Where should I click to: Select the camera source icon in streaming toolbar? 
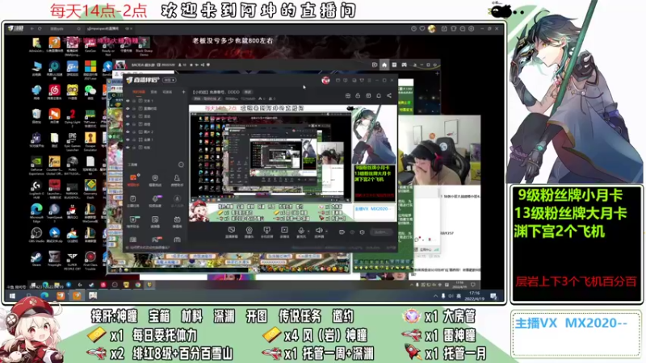point(249,232)
